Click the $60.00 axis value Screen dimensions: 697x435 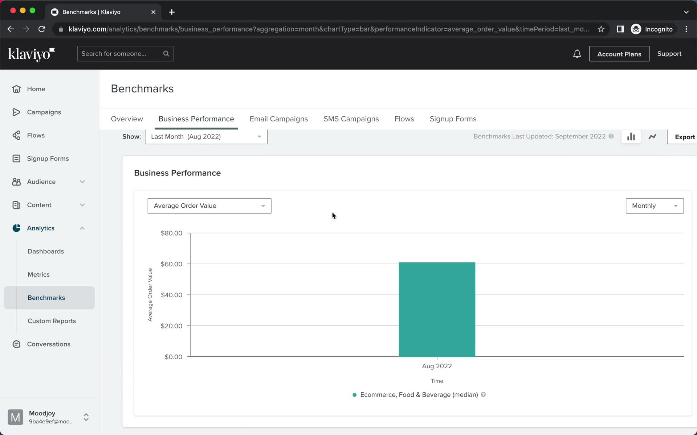click(x=171, y=264)
